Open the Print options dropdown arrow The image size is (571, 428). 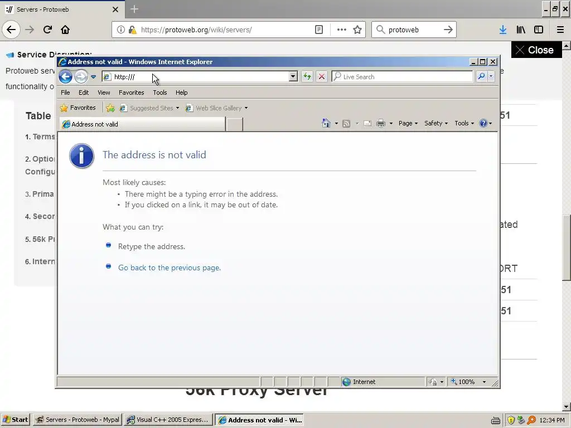[x=391, y=124]
